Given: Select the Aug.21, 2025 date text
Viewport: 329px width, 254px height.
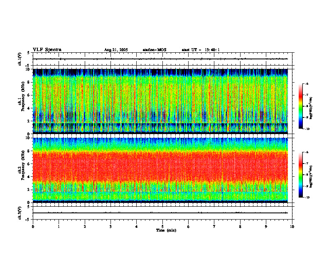Looking at the screenshot, I should (116, 50).
